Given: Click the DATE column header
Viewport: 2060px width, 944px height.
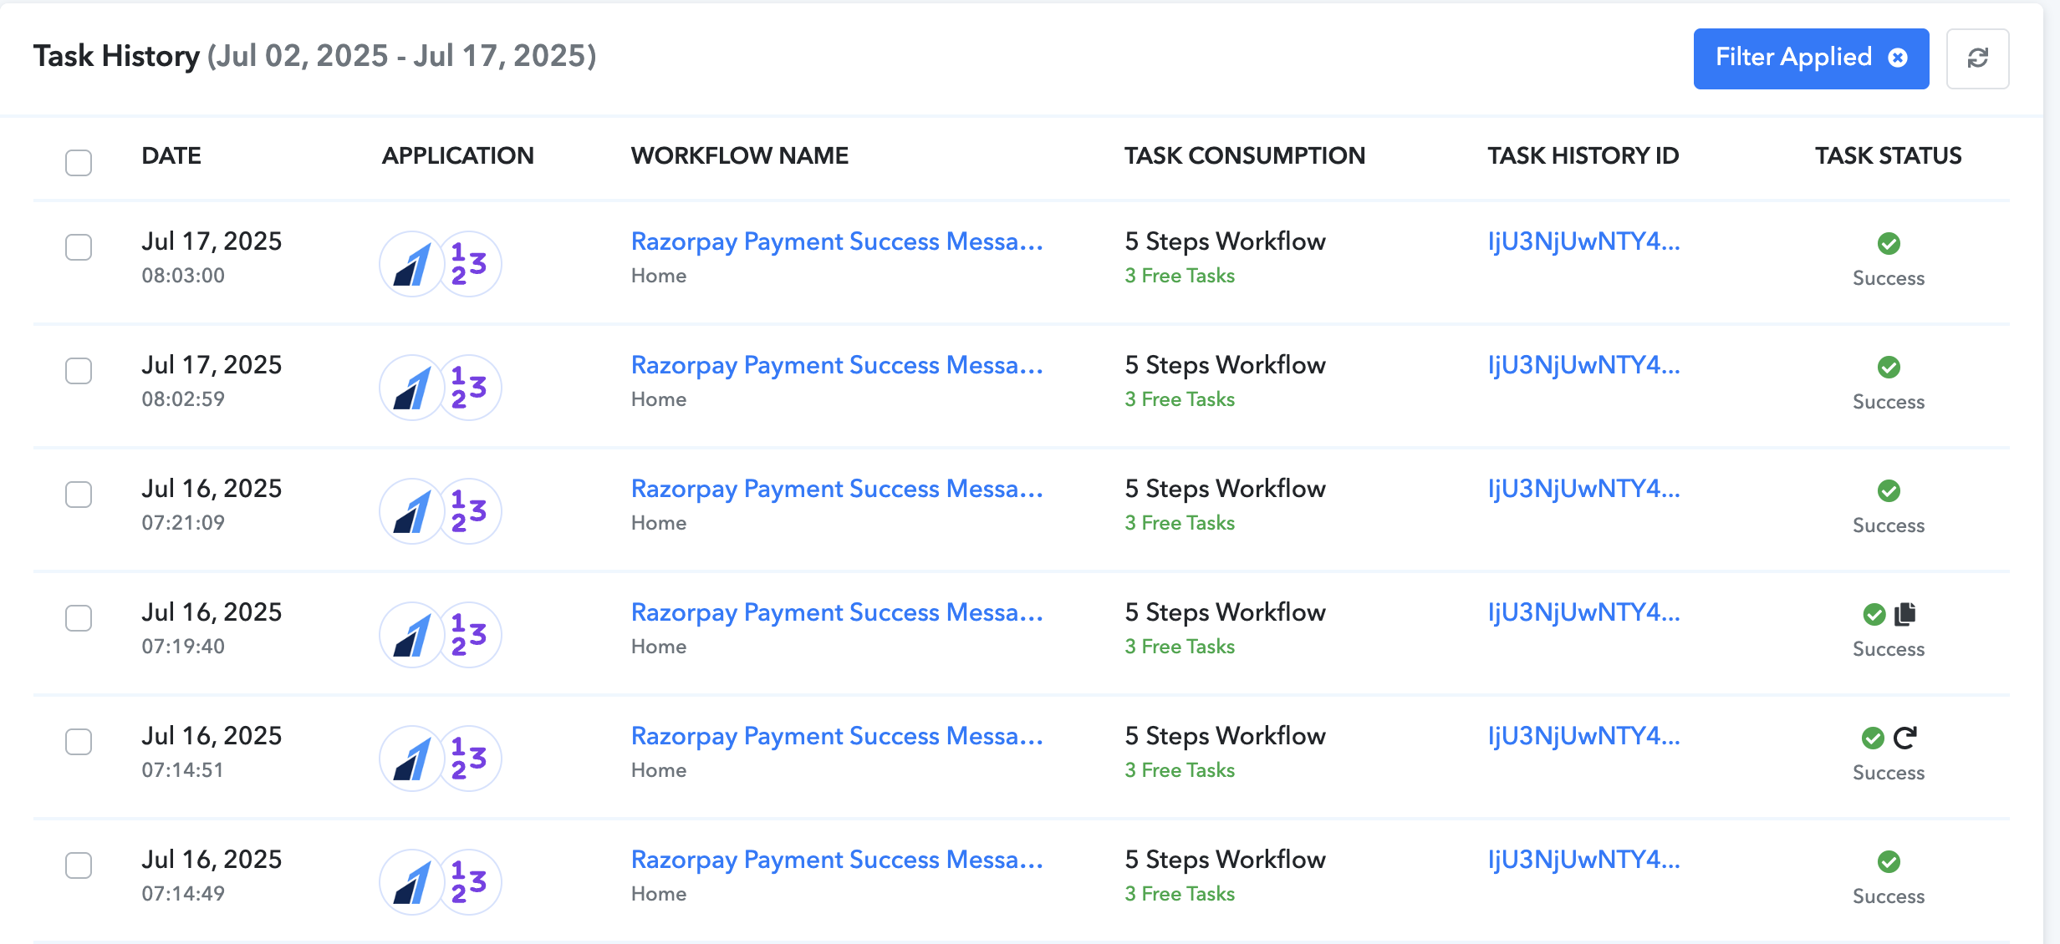Looking at the screenshot, I should click(171, 155).
